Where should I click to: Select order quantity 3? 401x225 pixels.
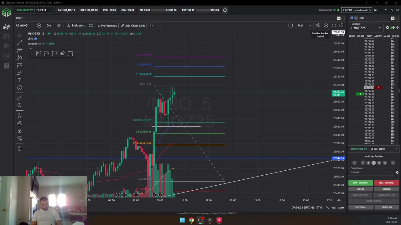368,163
